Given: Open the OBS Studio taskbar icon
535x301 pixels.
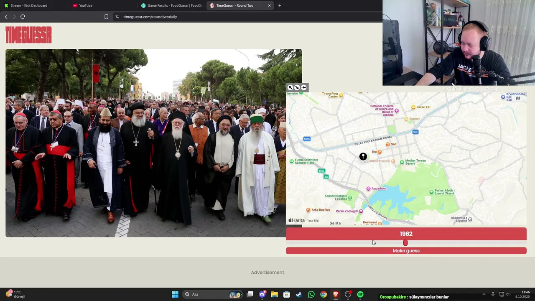Looking at the screenshot, I should (348, 294).
